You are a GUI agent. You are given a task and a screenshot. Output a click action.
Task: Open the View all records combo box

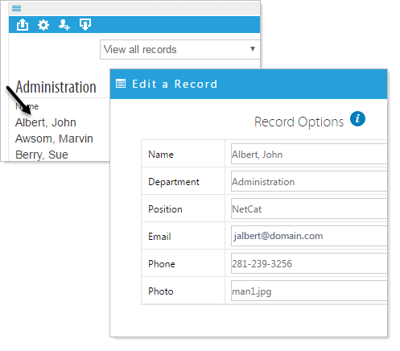(179, 50)
